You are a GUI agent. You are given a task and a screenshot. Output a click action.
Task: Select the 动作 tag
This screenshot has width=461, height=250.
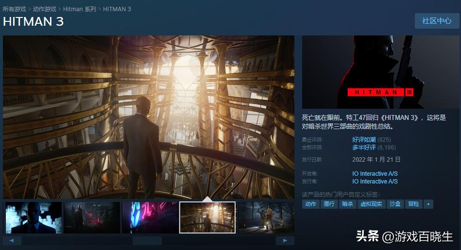pyautogui.click(x=311, y=204)
